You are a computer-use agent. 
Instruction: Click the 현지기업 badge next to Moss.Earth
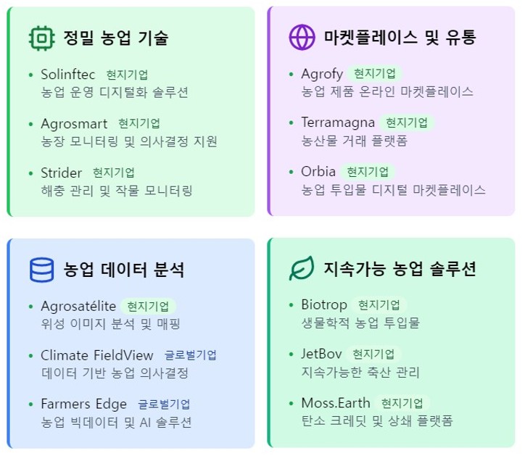click(x=403, y=403)
